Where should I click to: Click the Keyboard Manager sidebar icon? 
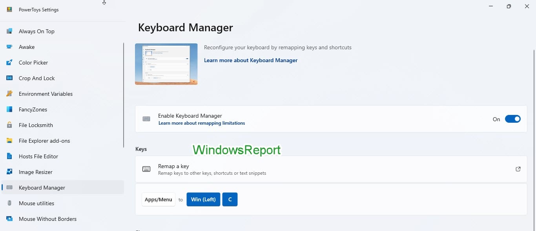9,188
